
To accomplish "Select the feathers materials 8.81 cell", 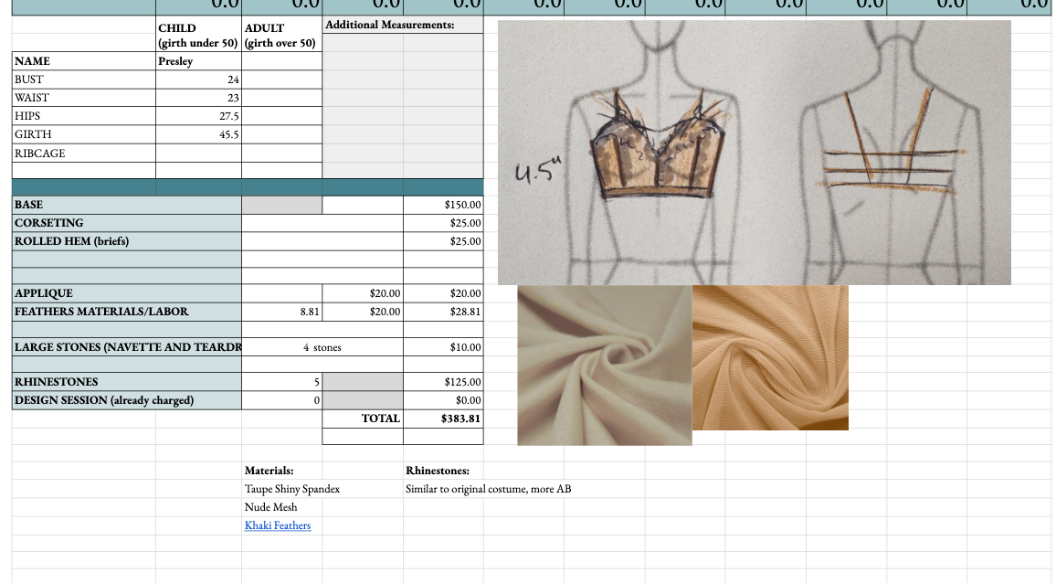I will pos(281,312).
